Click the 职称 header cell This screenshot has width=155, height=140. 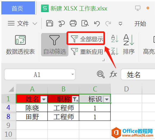63,99
